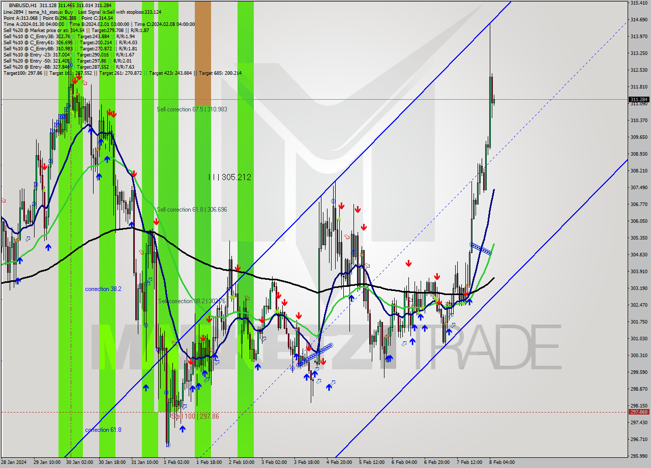
Task: Click 299.590 on the price axis
Action: pyautogui.click(x=639, y=372)
